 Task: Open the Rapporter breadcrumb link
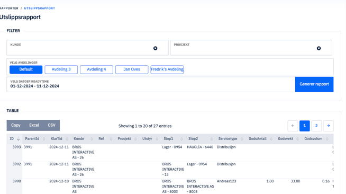tap(9, 8)
